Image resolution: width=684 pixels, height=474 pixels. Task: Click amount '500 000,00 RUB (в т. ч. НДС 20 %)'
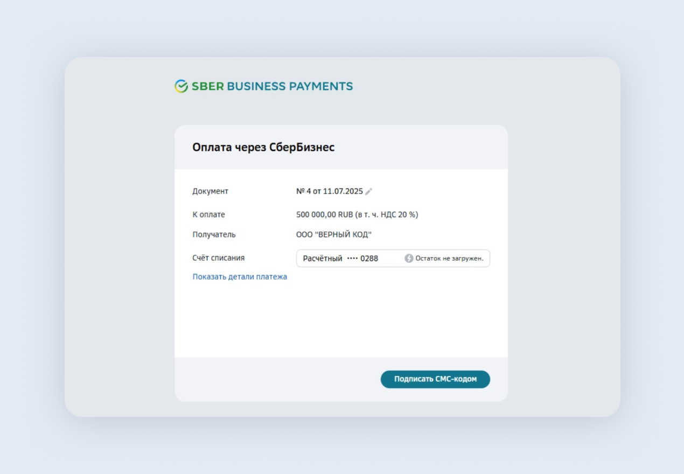point(357,214)
